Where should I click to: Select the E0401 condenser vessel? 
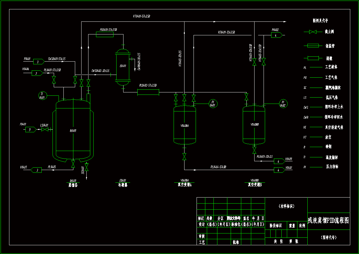point(123,67)
